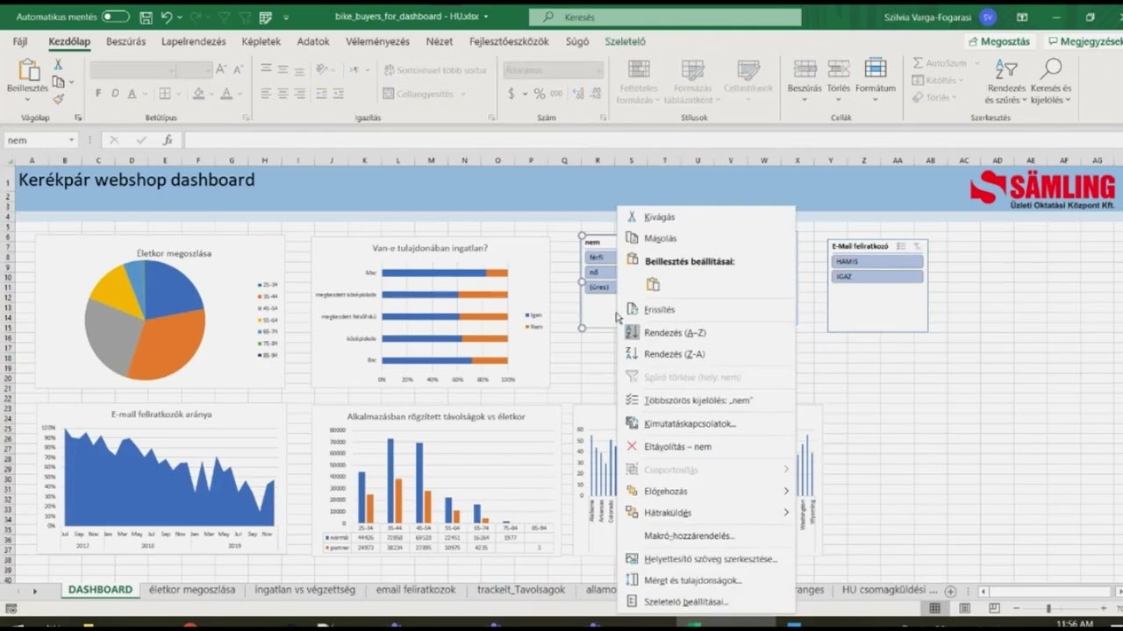Pick the fill color bucket swatch

point(198,94)
